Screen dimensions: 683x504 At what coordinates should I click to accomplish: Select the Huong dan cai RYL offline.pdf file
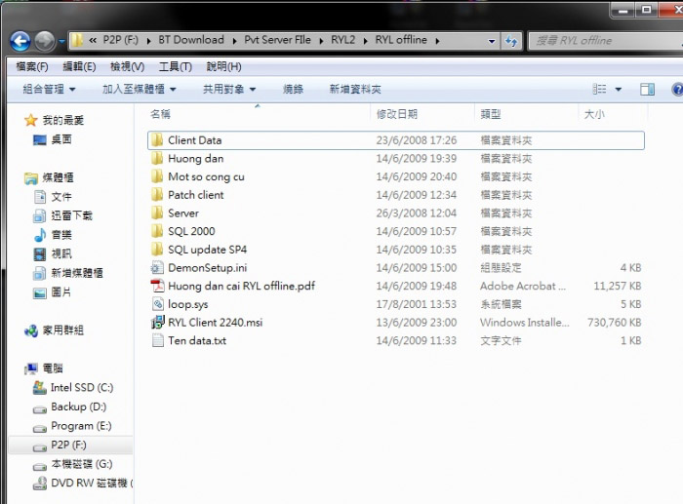pos(241,286)
